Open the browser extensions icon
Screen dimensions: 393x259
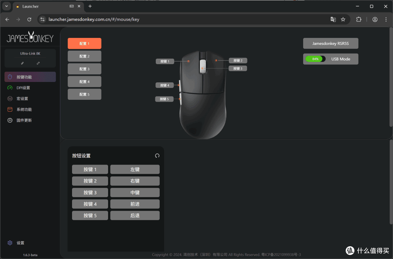pyautogui.click(x=359, y=19)
